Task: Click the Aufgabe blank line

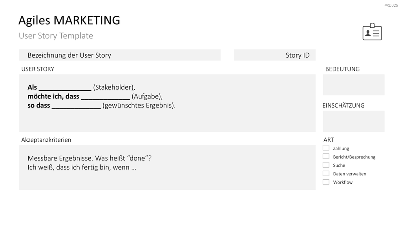Action: click(x=105, y=97)
